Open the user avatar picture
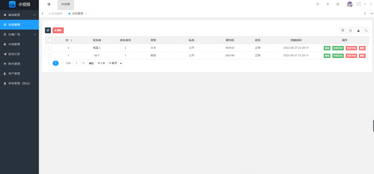 [x=350, y=4]
